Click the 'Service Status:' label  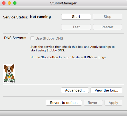16,17
